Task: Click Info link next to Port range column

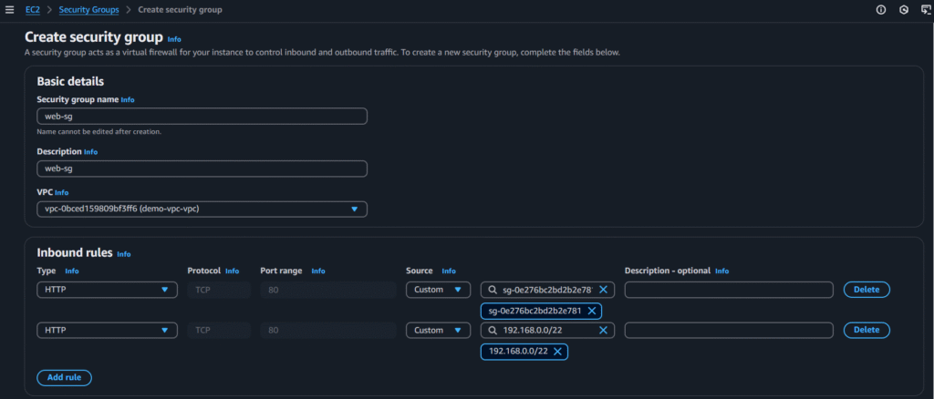Action: point(318,271)
